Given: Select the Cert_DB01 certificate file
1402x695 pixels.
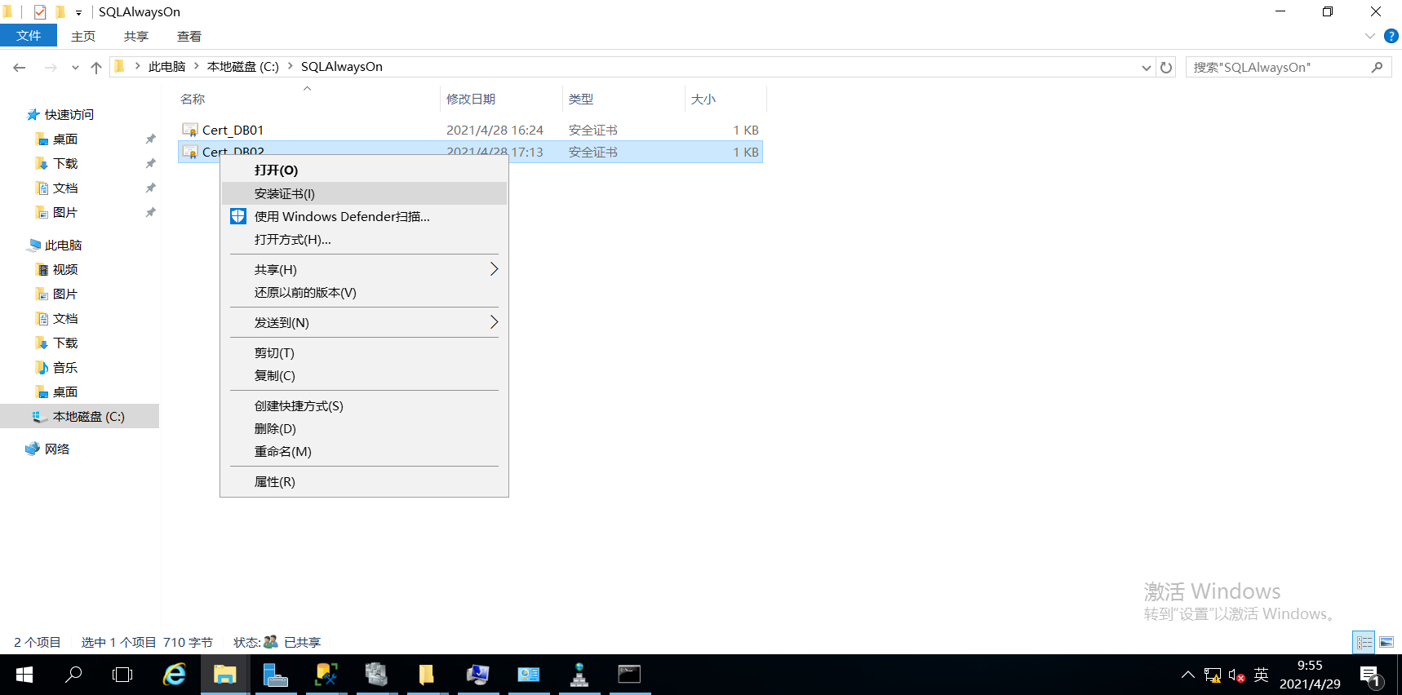Looking at the screenshot, I should (x=470, y=130).
